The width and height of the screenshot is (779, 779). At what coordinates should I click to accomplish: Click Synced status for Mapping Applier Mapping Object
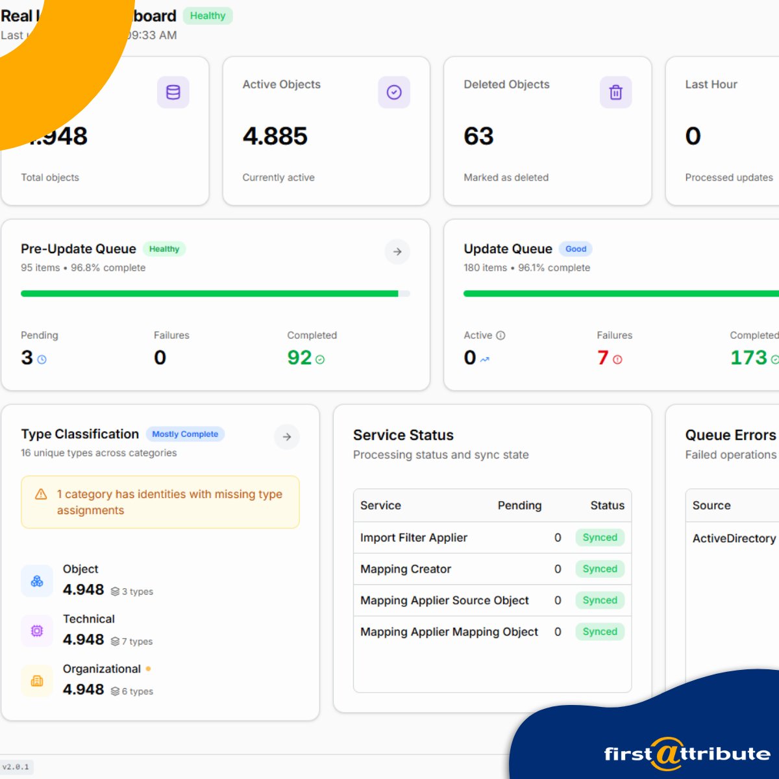[600, 632]
